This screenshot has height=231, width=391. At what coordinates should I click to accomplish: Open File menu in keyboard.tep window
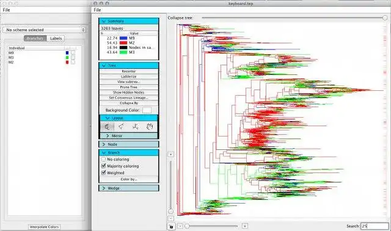coord(97,10)
